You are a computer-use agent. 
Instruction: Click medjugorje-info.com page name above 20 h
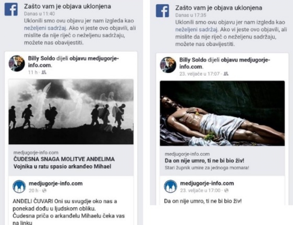(56, 183)
